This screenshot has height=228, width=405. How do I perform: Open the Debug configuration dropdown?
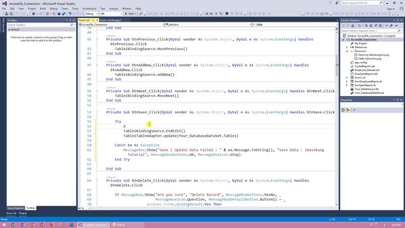[x=91, y=14]
